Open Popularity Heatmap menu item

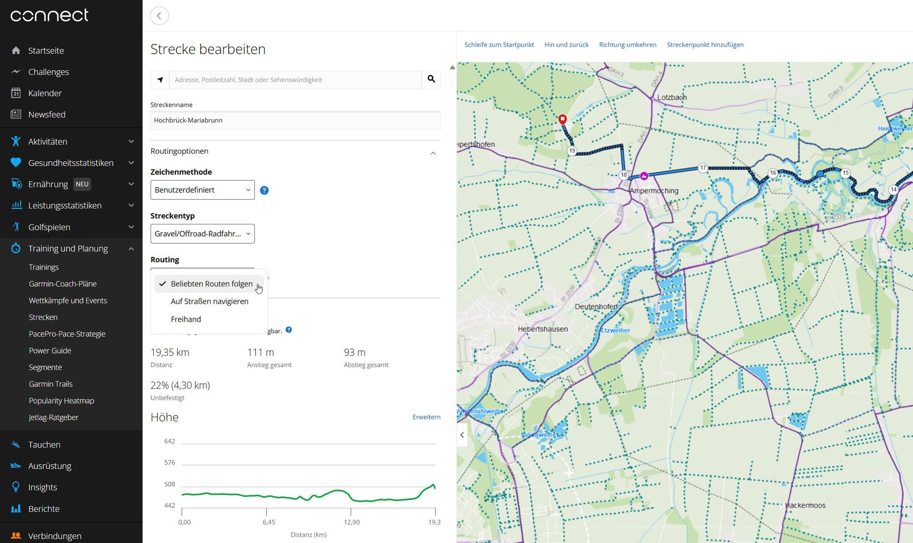point(61,401)
